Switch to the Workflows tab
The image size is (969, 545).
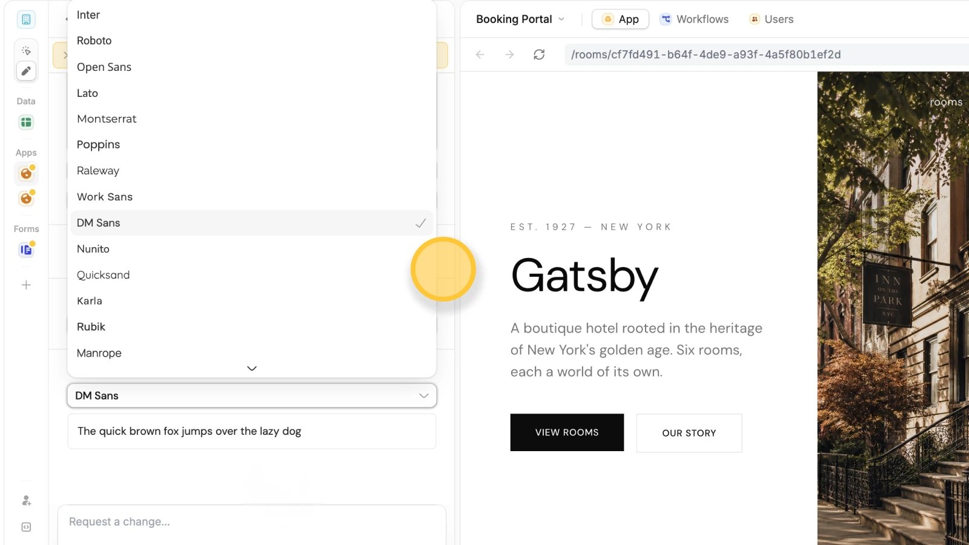tap(695, 19)
